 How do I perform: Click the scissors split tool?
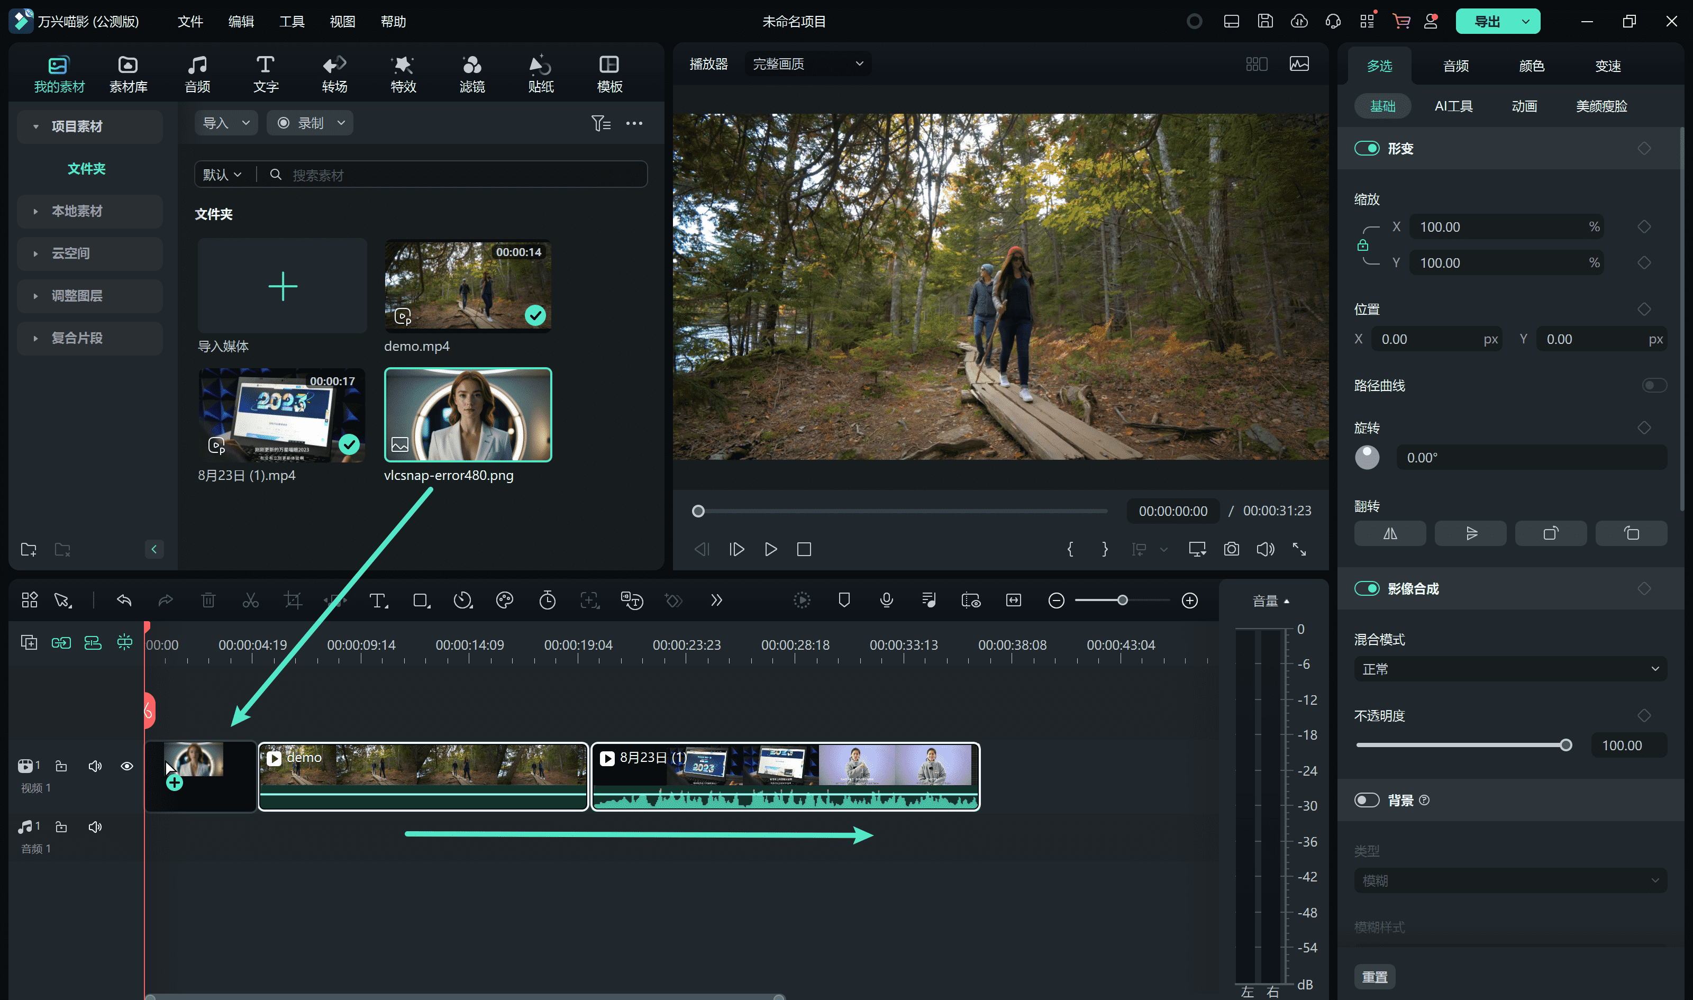pos(251,601)
